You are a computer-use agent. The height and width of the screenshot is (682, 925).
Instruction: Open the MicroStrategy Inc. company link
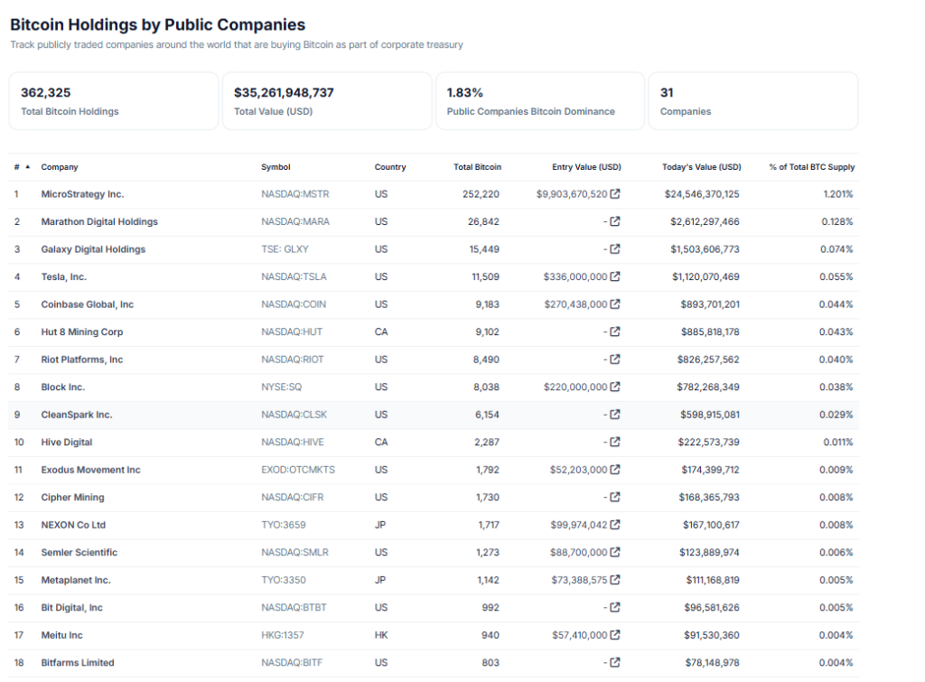82,194
